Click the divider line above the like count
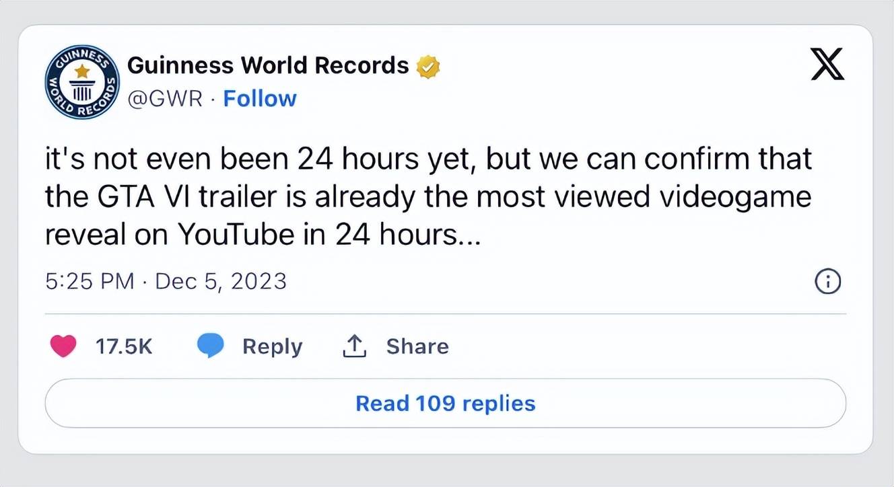Viewport: 894px width, 487px height. click(445, 313)
